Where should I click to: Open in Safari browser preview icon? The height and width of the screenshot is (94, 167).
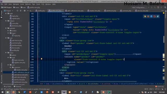coord(151,16)
